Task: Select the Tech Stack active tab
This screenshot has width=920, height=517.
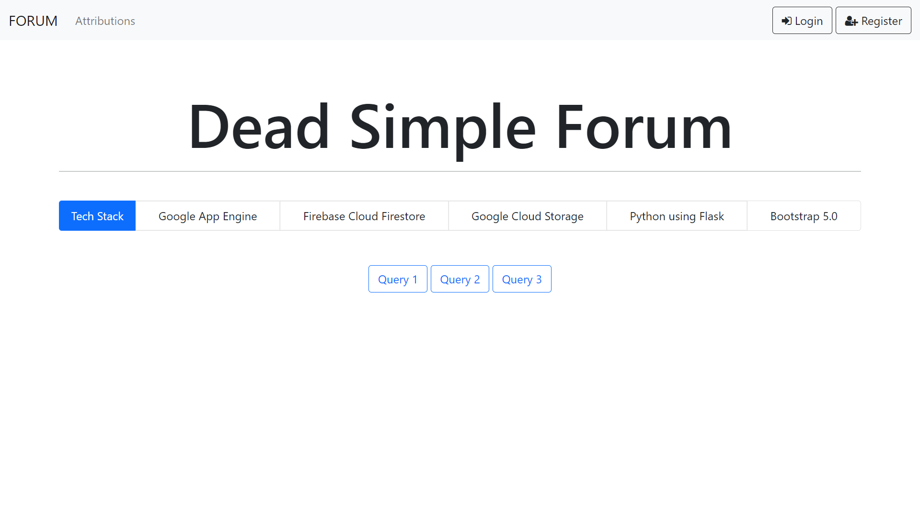Action: click(x=97, y=215)
